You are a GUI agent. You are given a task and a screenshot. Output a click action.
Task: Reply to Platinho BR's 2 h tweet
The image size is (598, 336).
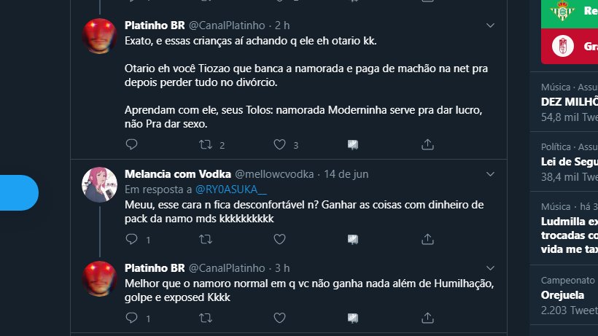coord(131,144)
